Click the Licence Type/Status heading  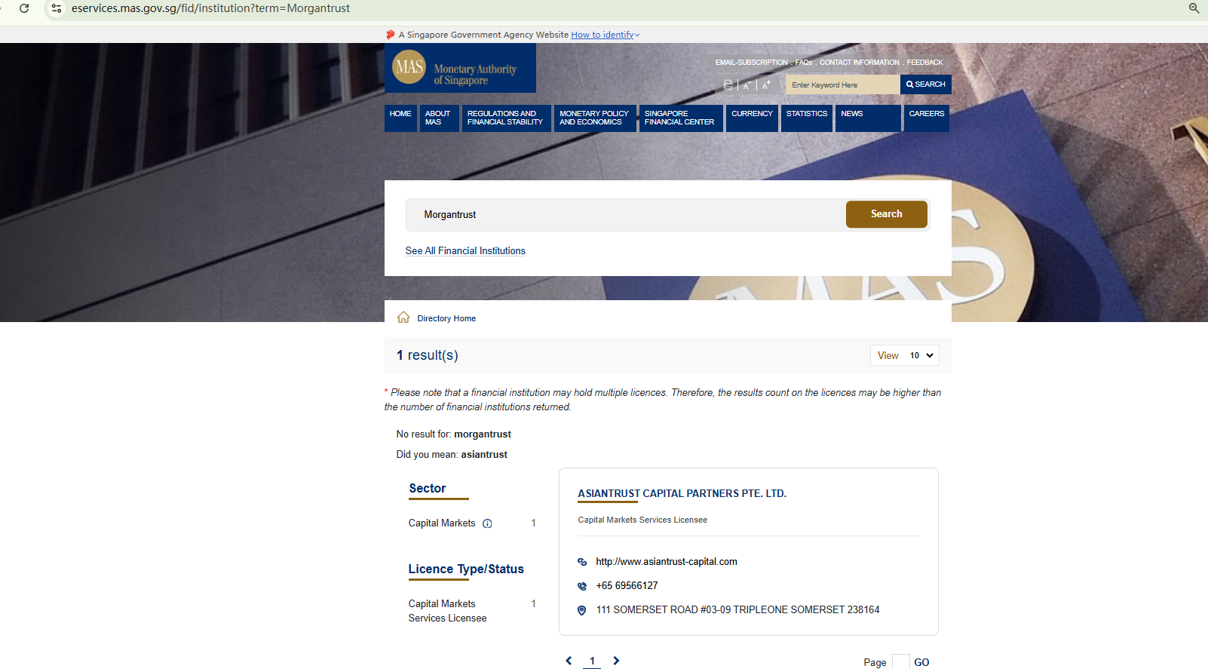pos(466,569)
